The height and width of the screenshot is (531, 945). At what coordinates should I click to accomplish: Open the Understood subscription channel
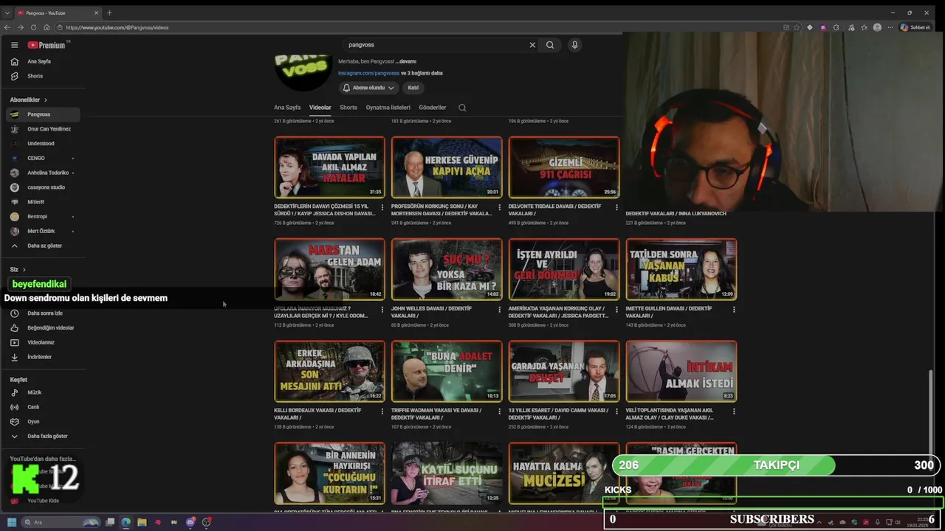point(44,143)
